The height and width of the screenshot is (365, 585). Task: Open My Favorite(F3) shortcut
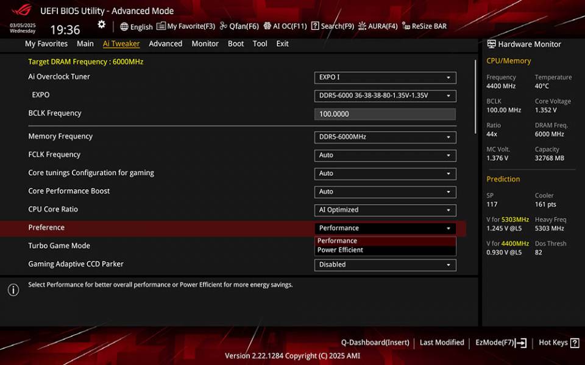point(191,26)
